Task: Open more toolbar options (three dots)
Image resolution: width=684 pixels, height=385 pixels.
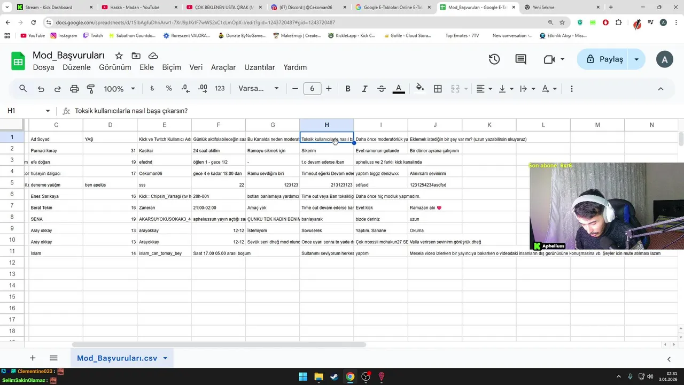Action: (x=572, y=89)
